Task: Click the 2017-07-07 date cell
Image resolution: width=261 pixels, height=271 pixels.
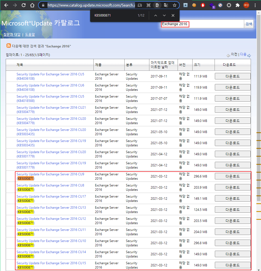Action: tap(159, 99)
